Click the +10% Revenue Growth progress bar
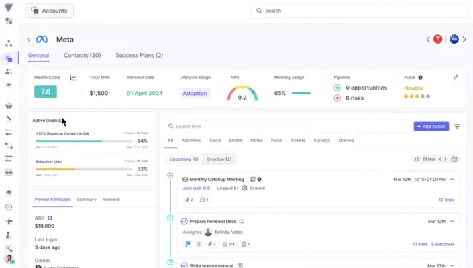The height and width of the screenshot is (268, 473). tap(84, 141)
